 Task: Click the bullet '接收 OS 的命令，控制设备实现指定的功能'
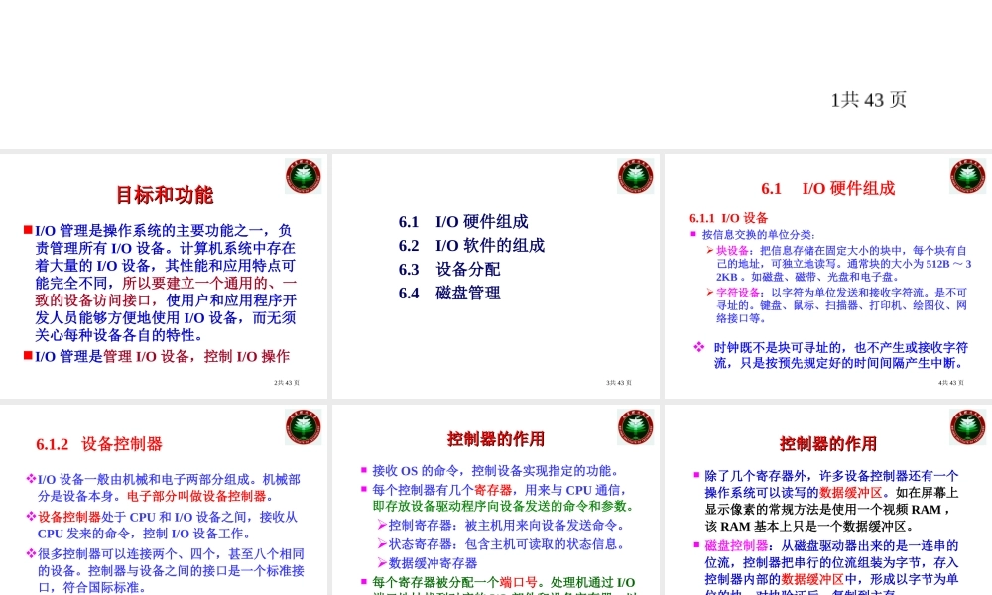tap(495, 470)
